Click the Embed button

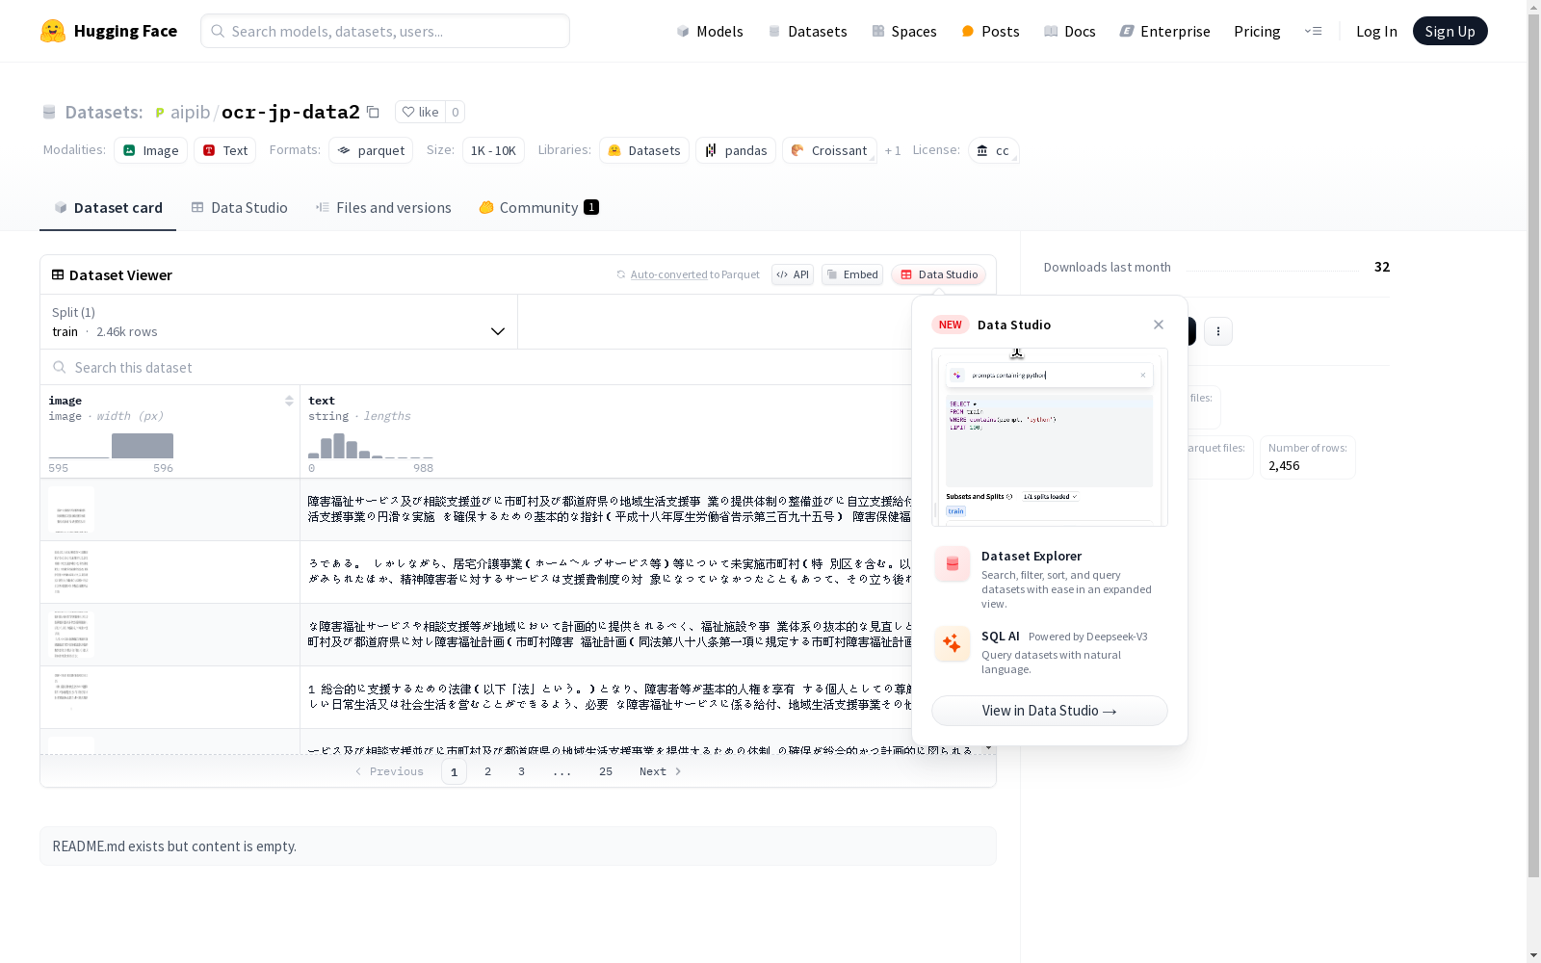[852, 274]
